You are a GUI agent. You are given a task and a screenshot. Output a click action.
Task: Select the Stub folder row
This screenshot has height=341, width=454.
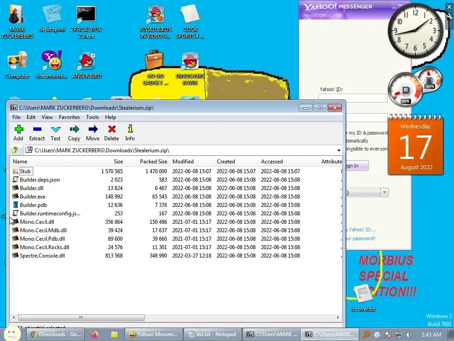(176, 171)
